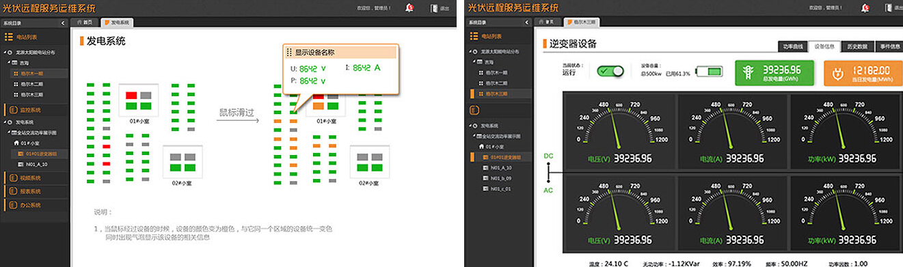Open 全站交流功率展示图 in right window tree
Image resolution: width=903 pixels, height=267 pixels.
click(x=499, y=136)
